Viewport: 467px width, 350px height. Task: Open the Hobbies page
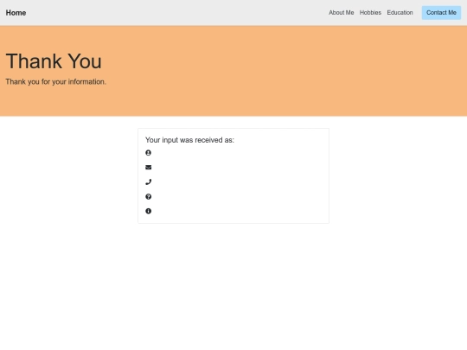pos(370,12)
